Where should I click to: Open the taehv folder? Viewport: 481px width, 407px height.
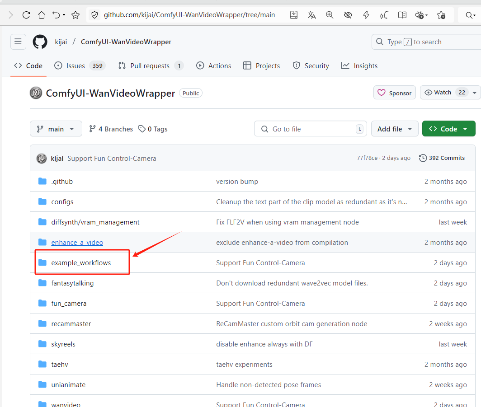coord(60,365)
